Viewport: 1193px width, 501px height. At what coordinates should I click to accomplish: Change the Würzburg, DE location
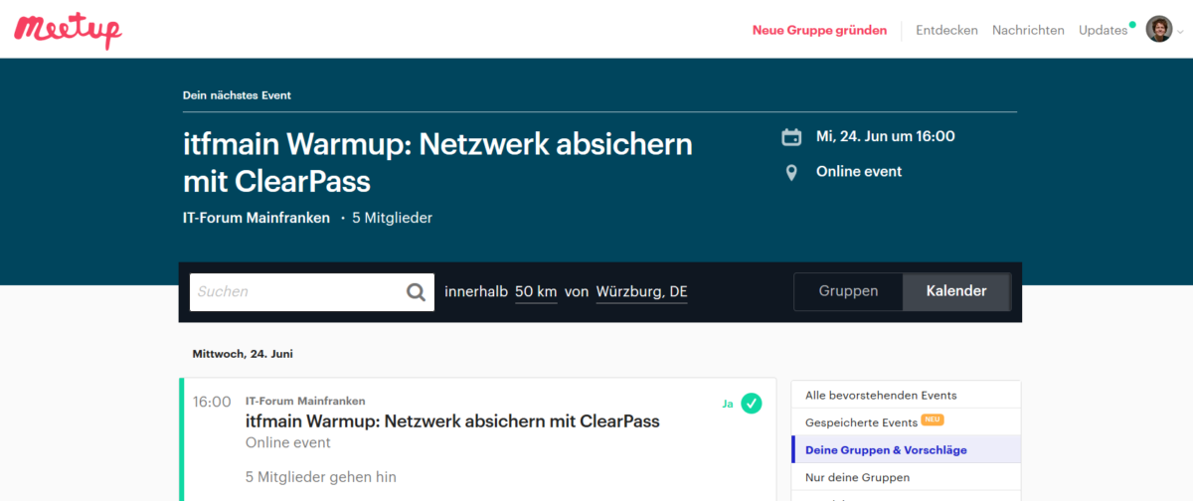coord(641,292)
